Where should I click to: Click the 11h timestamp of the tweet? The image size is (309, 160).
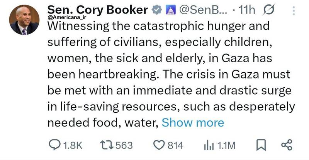point(247,11)
